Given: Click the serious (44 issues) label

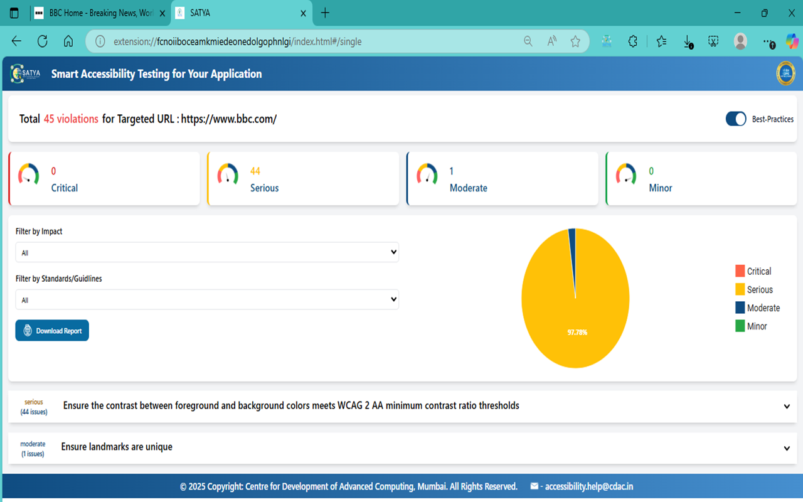Looking at the screenshot, I should pyautogui.click(x=34, y=407).
